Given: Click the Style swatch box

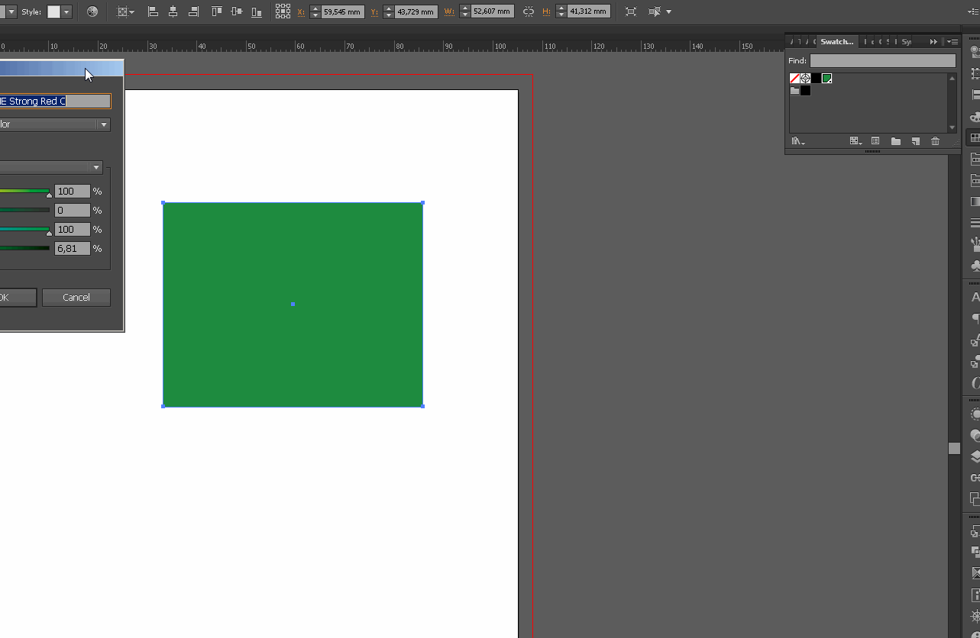Looking at the screenshot, I should (53, 11).
